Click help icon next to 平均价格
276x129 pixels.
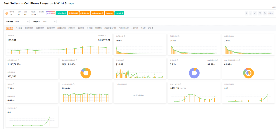coord(123,60)
